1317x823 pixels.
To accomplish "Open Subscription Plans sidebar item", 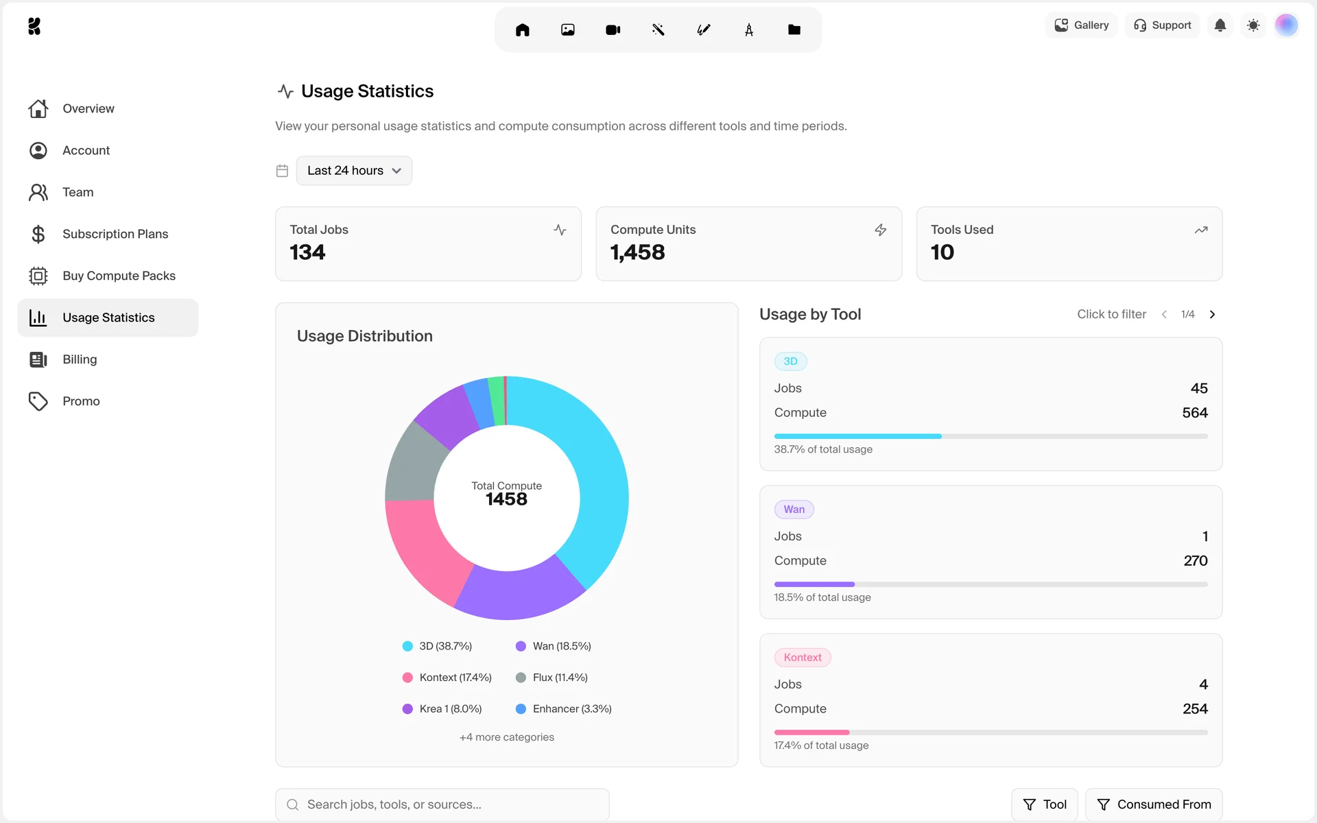I will point(115,234).
